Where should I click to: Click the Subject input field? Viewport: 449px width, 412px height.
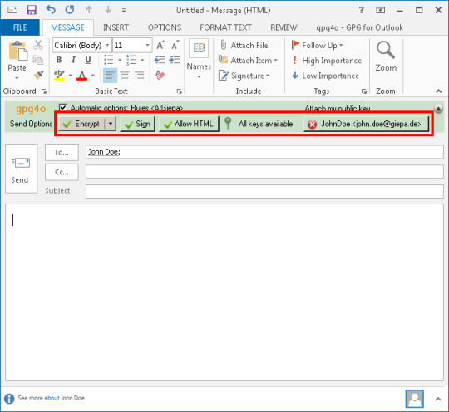click(264, 191)
